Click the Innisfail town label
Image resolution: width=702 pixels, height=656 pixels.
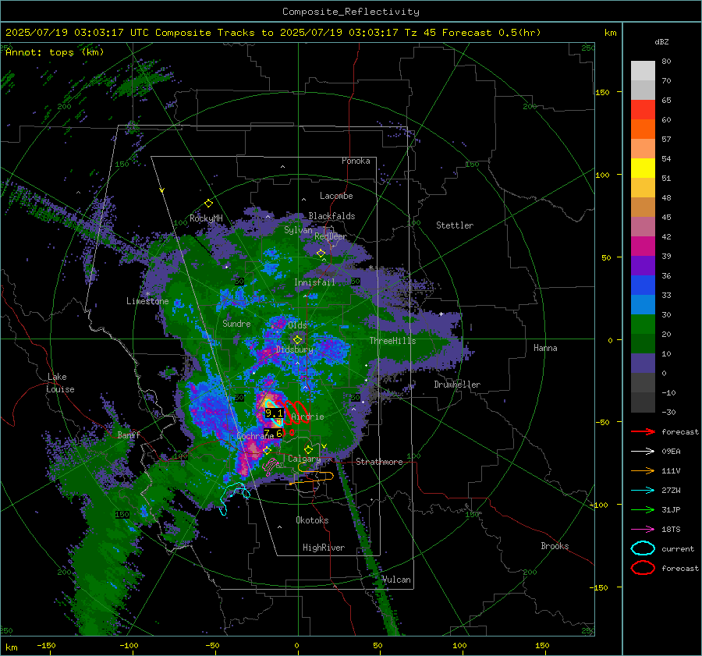314,282
